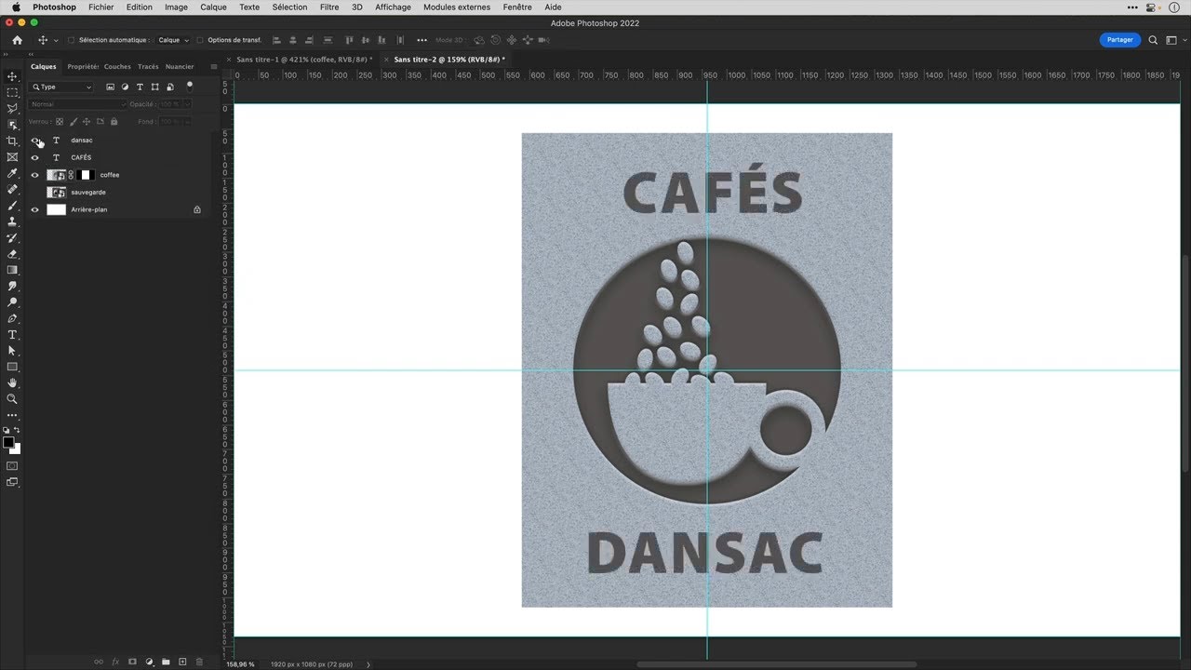Open the Edit Toolbar three-dots button
This screenshot has width=1191, height=670.
click(x=12, y=415)
